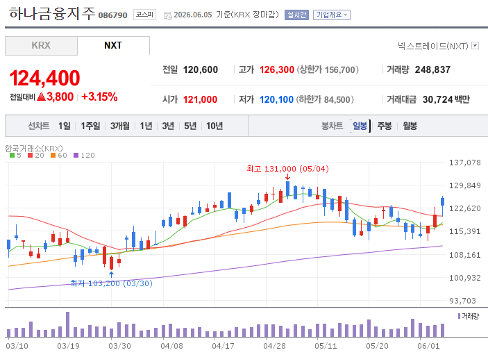Viewport: 488px width, 357px height.
Task: Switch to the NXT tab
Action: click(113, 45)
